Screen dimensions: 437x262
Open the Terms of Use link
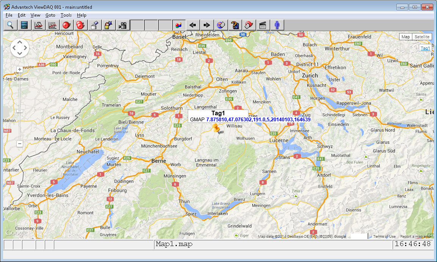tap(384, 237)
